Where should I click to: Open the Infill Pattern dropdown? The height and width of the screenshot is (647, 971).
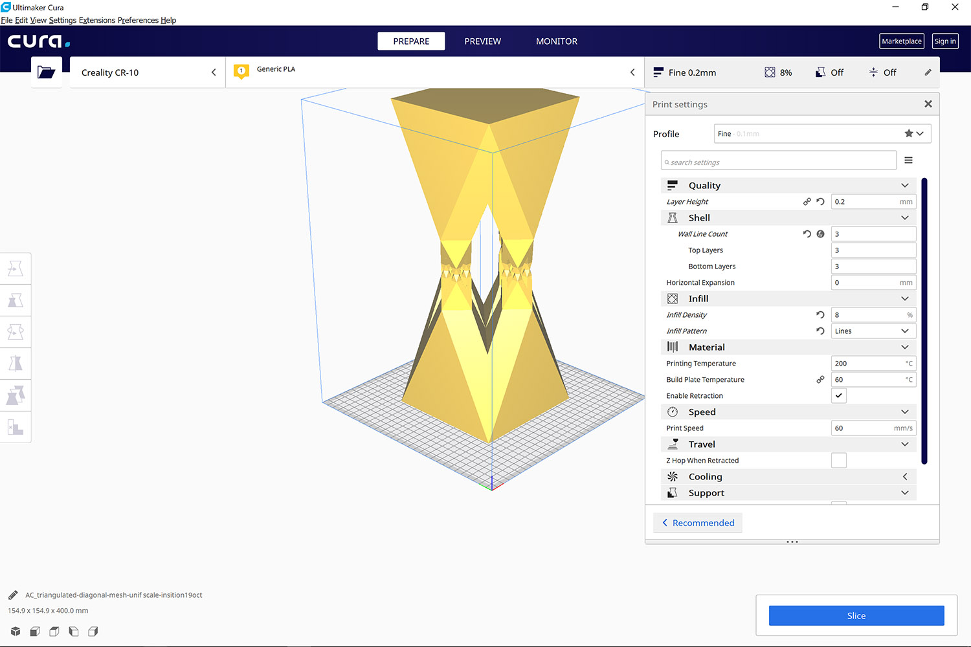(873, 331)
